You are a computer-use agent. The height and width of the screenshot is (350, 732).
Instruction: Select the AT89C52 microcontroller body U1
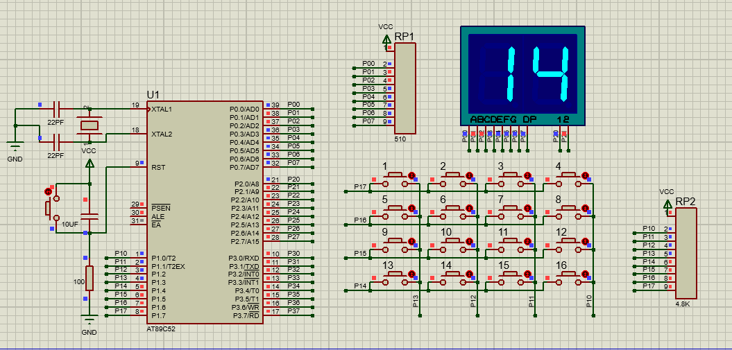[x=205, y=212]
